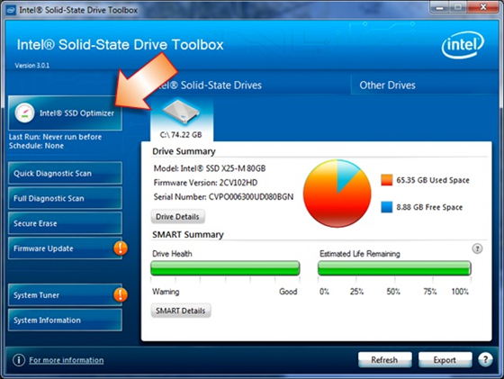Click the Firmware Update warning badge
This screenshot has height=379, width=504.
point(121,248)
